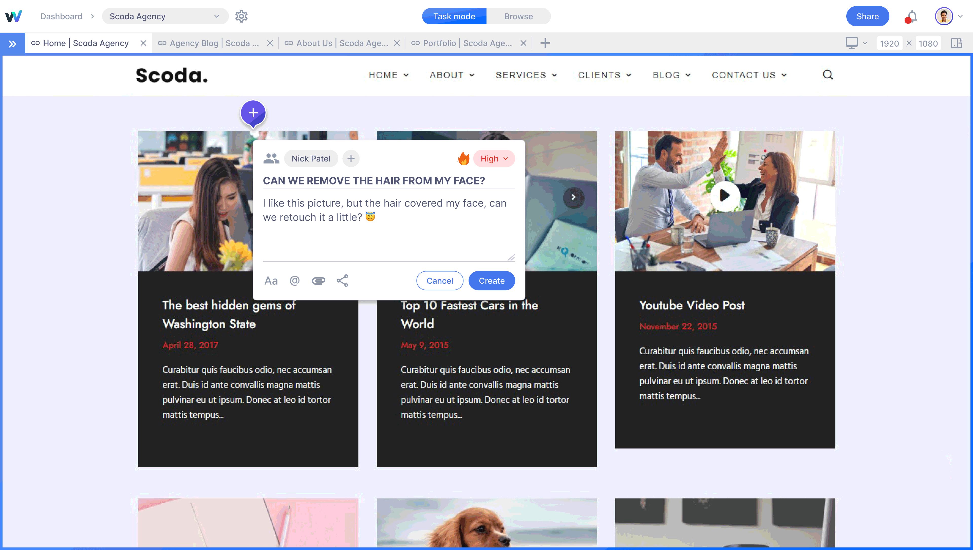Expand the SERVICES nav menu
Screen dimensions: 973x550
(527, 75)
